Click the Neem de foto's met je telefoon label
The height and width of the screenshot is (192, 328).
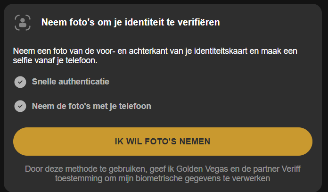(x=91, y=106)
